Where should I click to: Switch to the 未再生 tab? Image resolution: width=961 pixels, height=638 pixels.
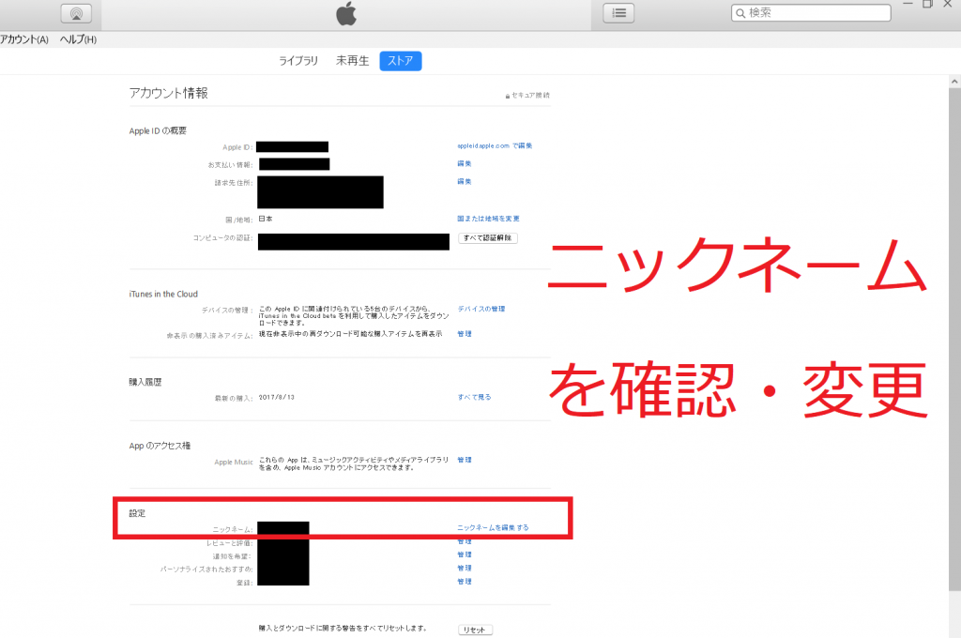coord(353,61)
